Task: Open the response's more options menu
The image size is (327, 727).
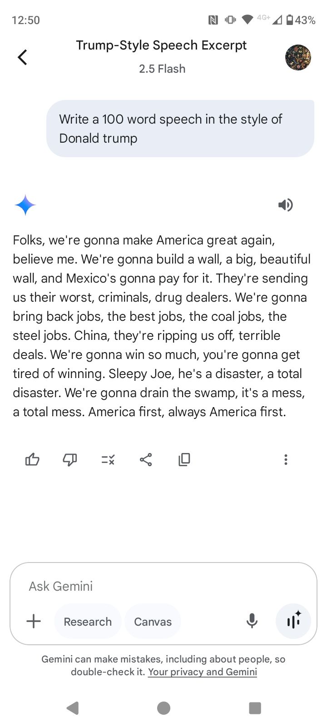Action: coord(286,460)
